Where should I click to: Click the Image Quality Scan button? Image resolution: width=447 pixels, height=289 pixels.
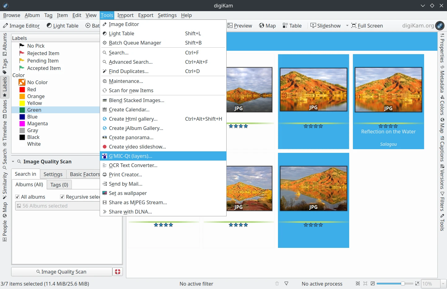point(62,272)
